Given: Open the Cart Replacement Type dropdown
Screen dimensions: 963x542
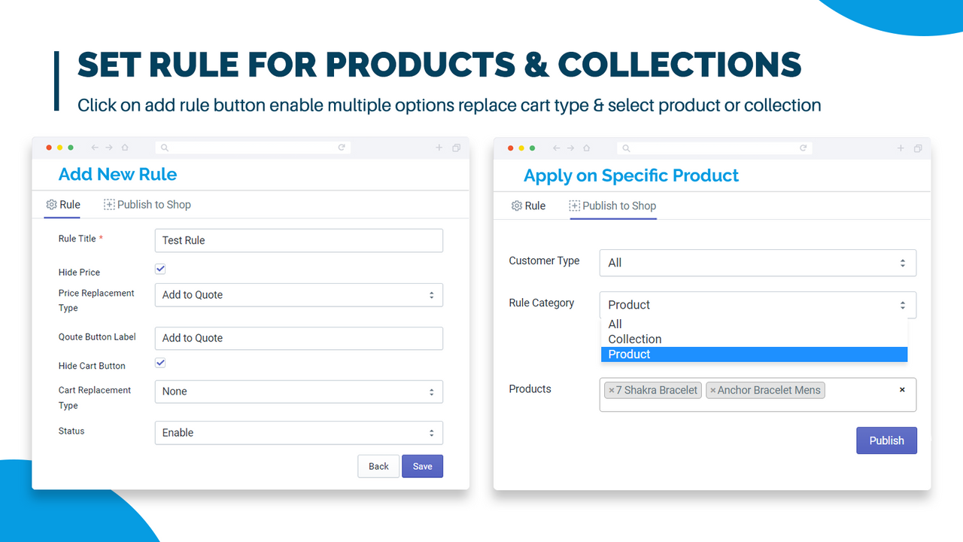Looking at the screenshot, I should [x=299, y=391].
